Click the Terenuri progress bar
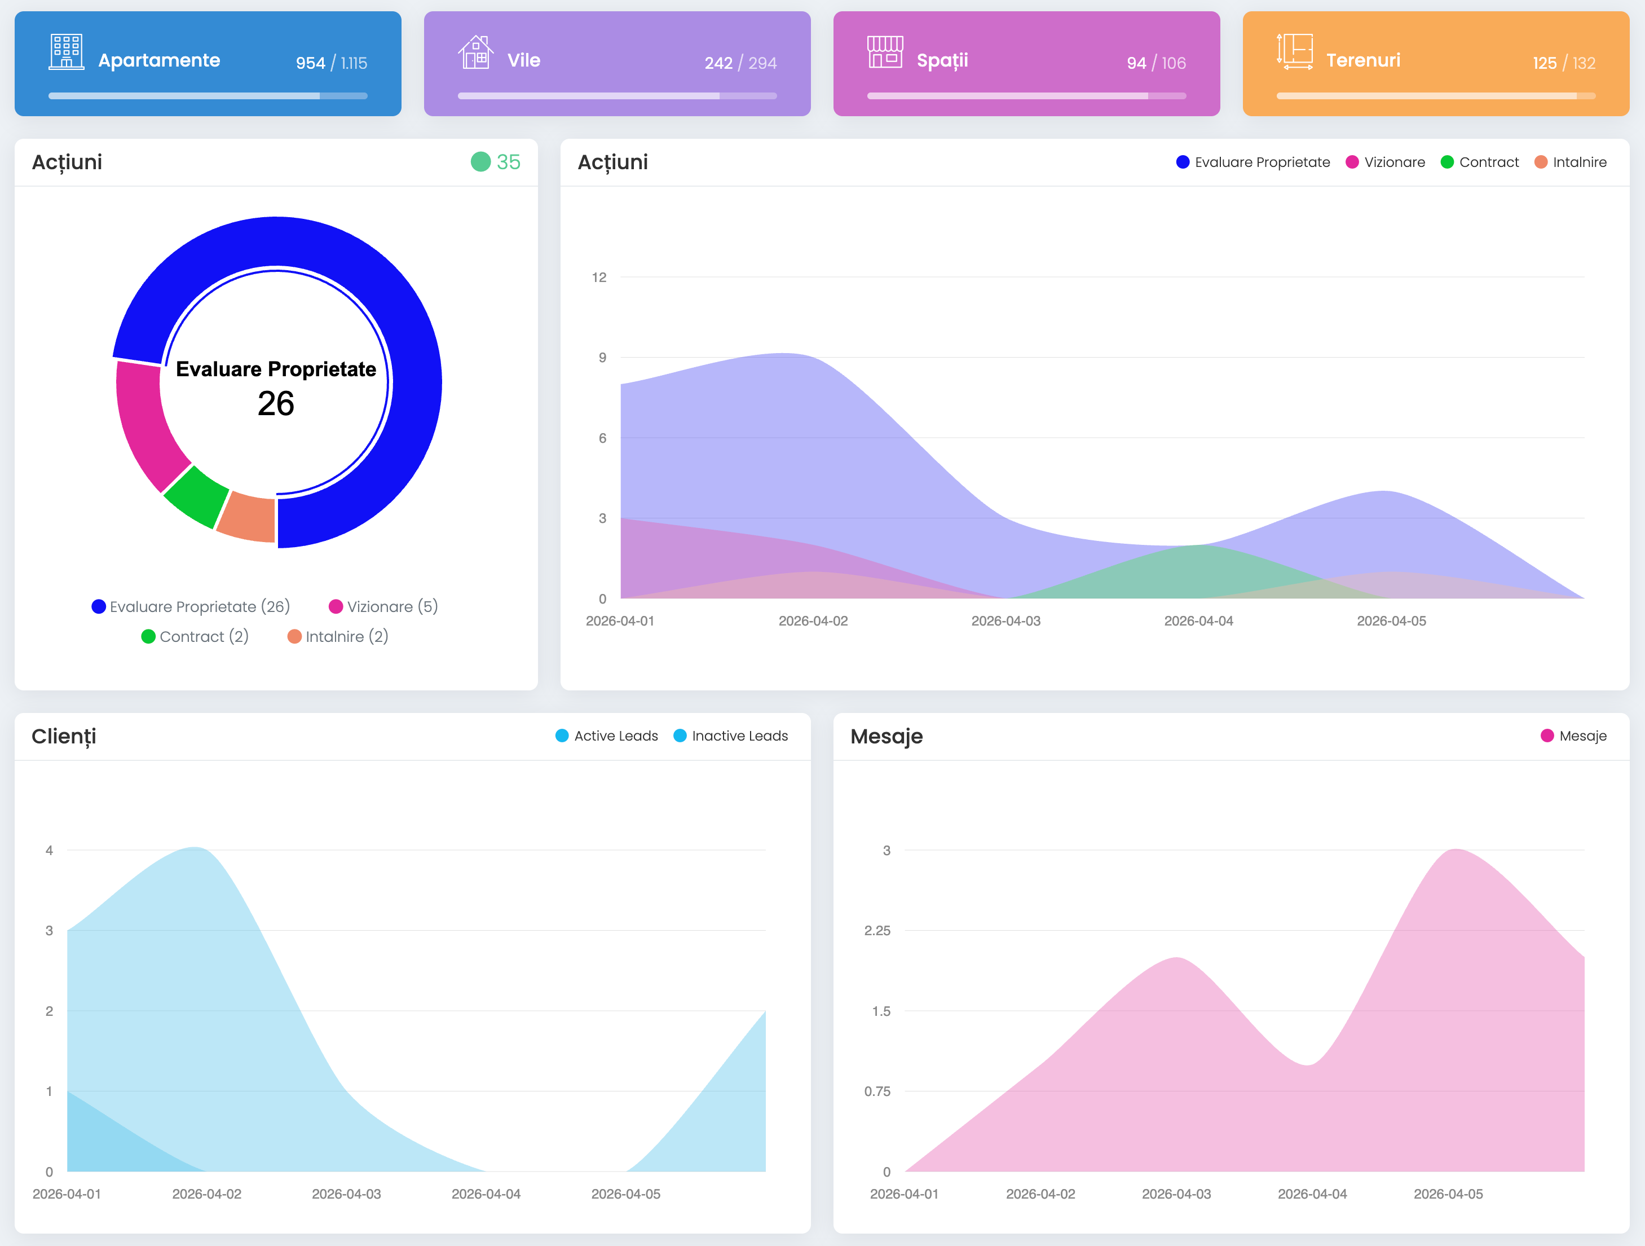The image size is (1645, 1246). (1436, 96)
